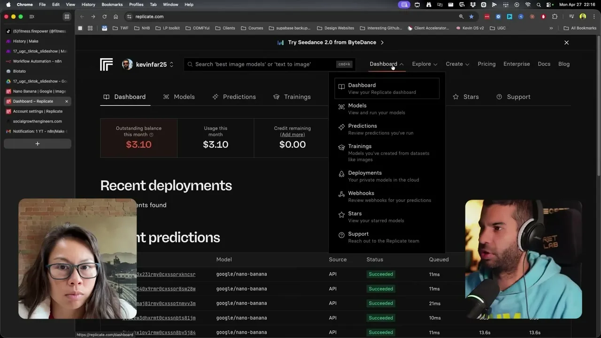Open Chrome three-dot menu
601x338 pixels.
click(593, 16)
